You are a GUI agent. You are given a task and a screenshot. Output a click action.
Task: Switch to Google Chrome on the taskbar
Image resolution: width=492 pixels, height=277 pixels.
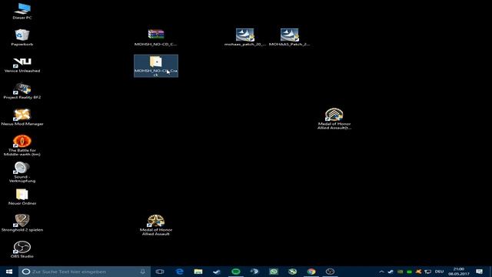tap(311, 272)
